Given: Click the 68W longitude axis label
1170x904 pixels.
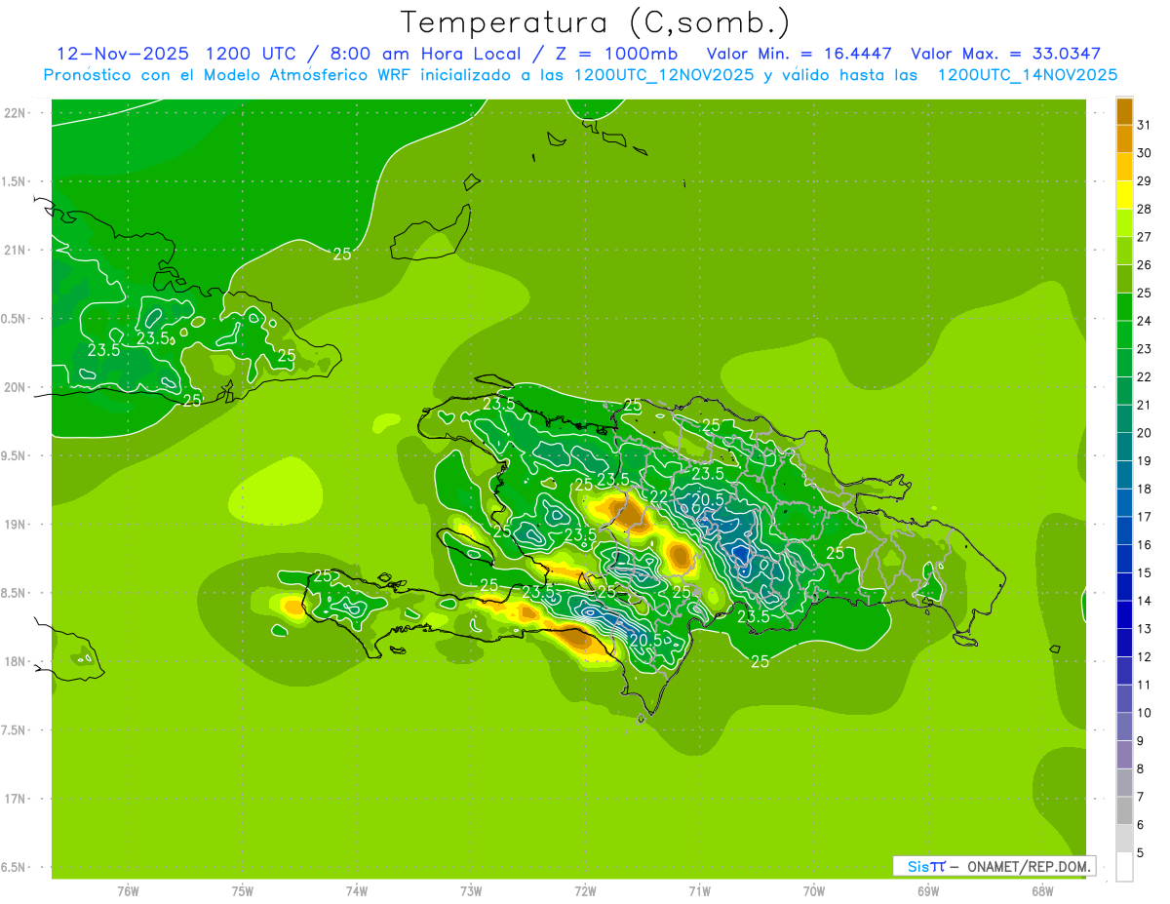Looking at the screenshot, I should [x=1042, y=891].
